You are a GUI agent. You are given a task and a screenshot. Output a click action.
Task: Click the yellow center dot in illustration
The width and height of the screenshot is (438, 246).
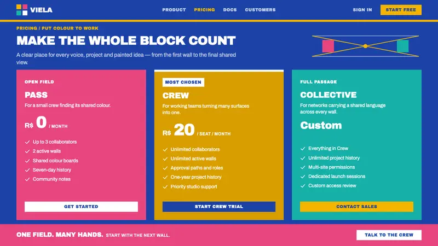[365, 46]
